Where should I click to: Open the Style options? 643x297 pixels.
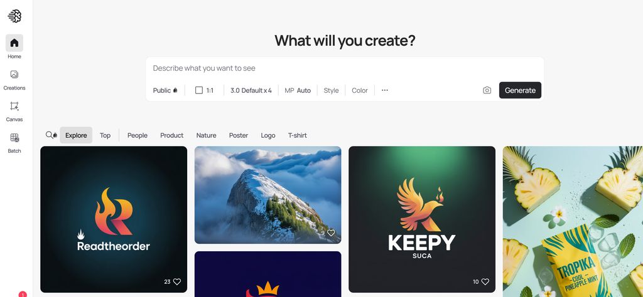coord(331,90)
